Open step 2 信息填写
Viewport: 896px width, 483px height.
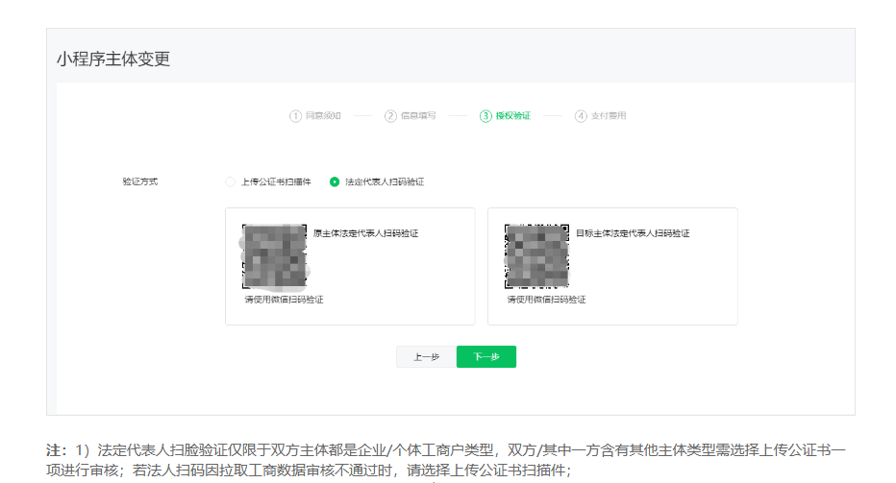[411, 116]
